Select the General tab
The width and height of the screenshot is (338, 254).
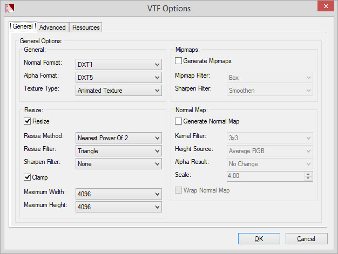point(23,26)
